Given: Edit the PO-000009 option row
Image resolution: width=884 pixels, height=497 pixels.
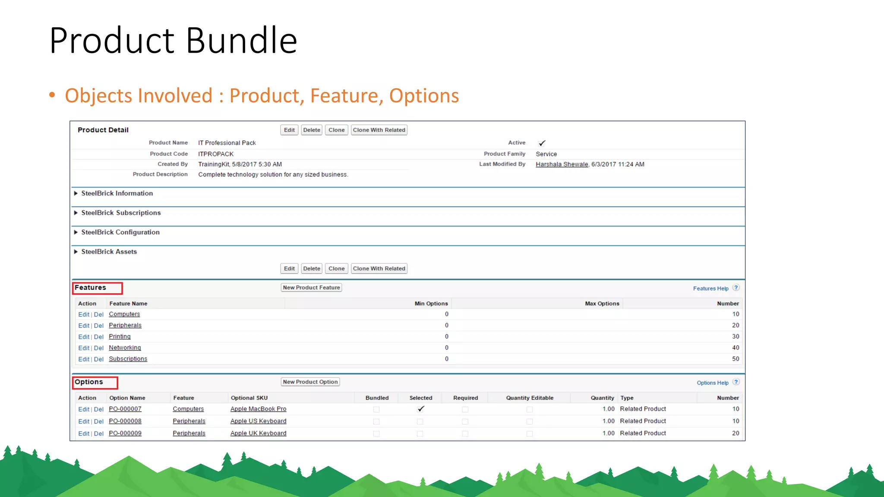Looking at the screenshot, I should (x=84, y=434).
